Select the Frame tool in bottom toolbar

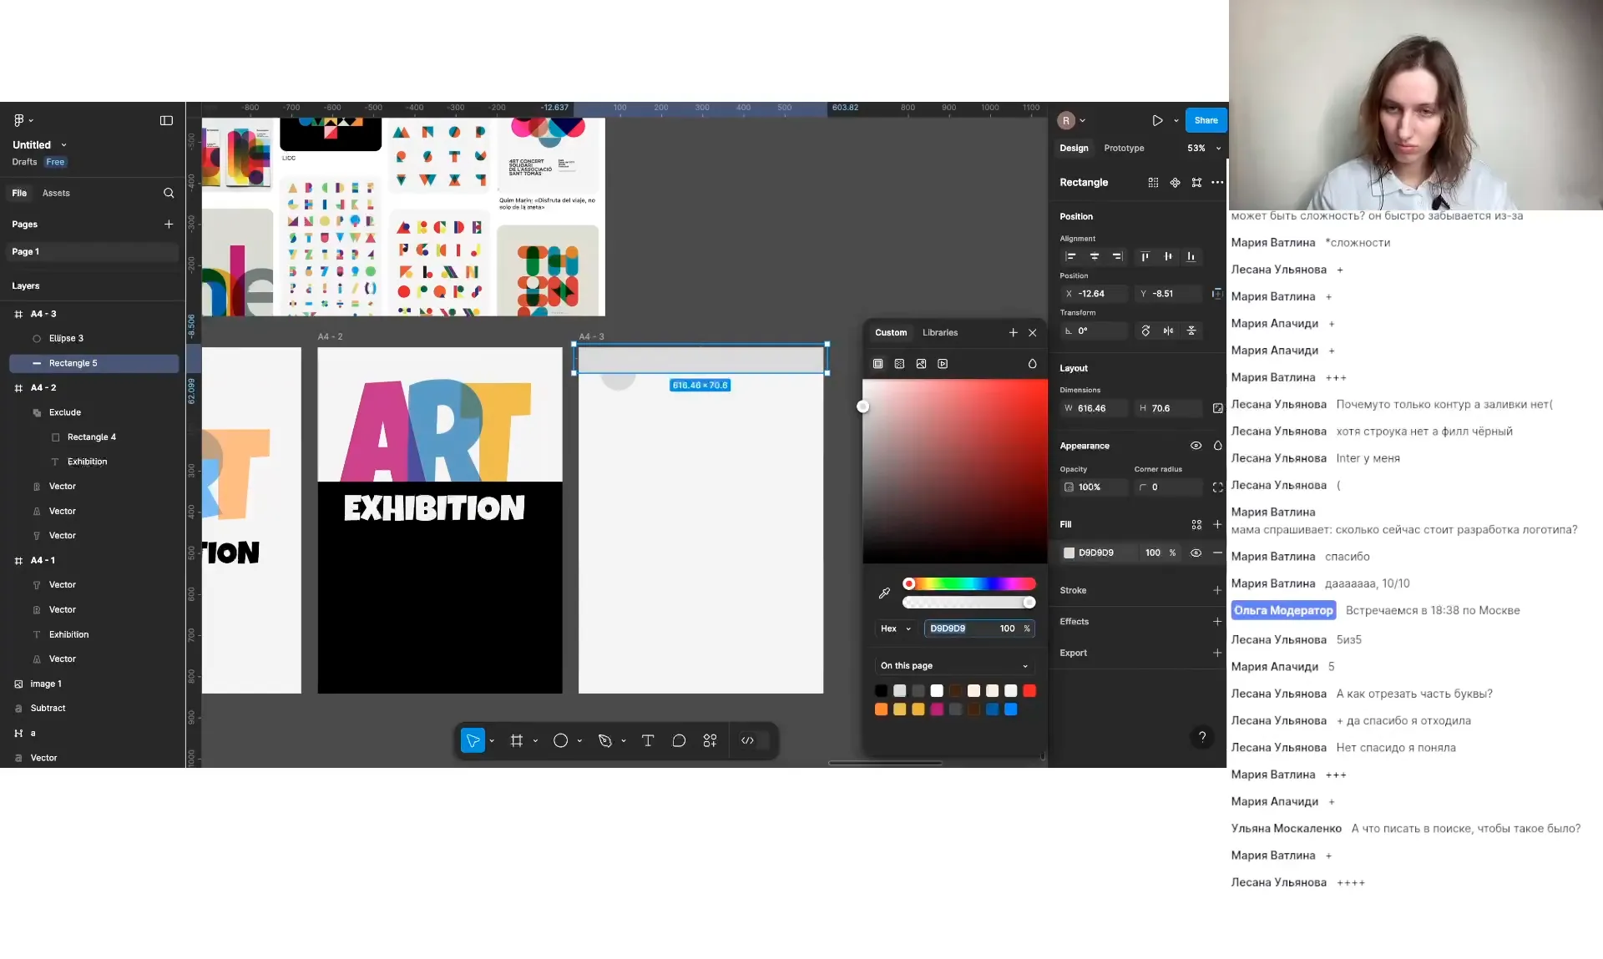pyautogui.click(x=517, y=740)
